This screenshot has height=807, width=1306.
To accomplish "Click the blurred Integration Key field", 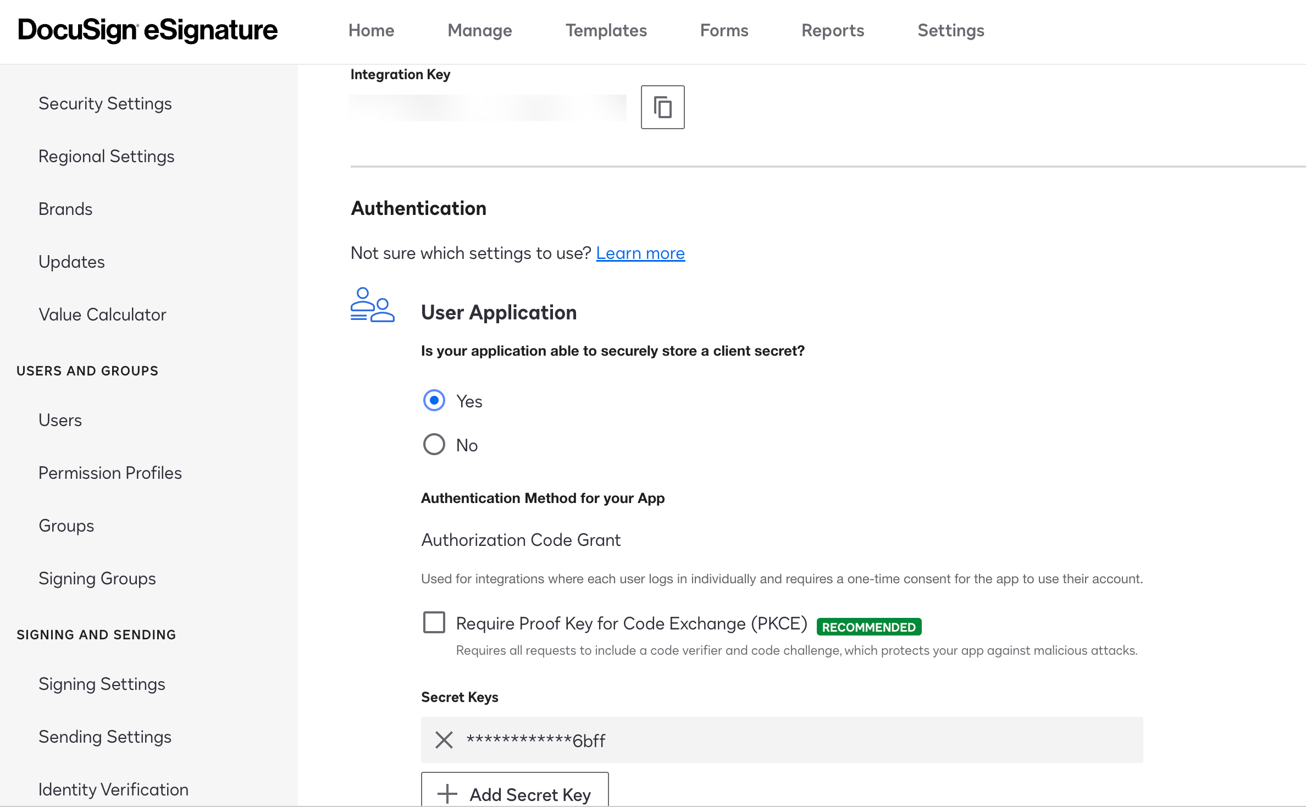I will coord(487,107).
